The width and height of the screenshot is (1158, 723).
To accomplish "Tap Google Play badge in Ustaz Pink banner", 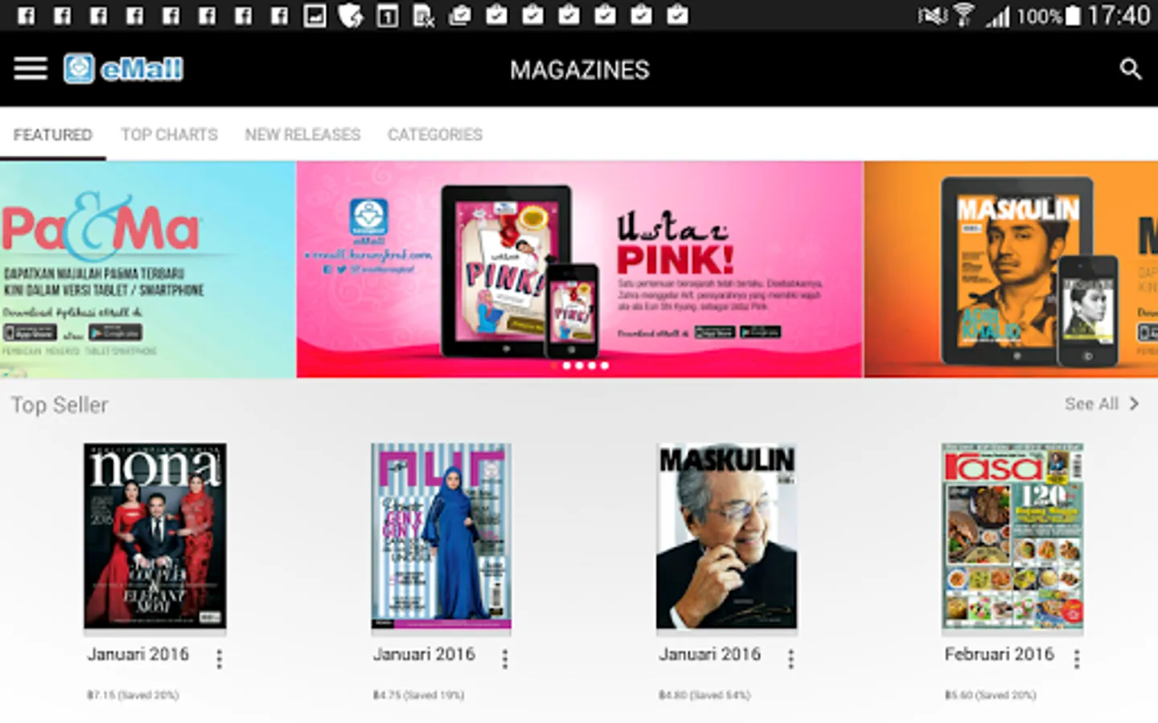I will click(x=760, y=332).
